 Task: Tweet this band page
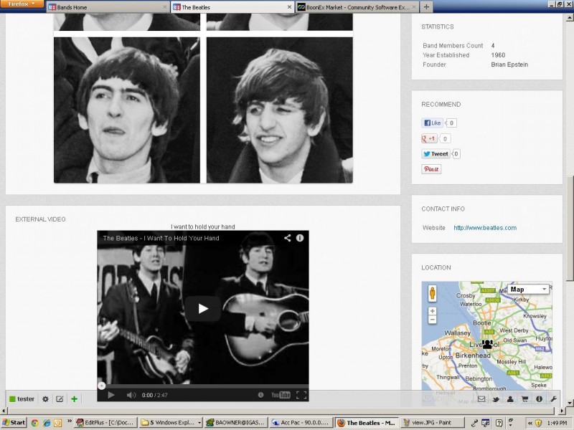click(x=436, y=154)
